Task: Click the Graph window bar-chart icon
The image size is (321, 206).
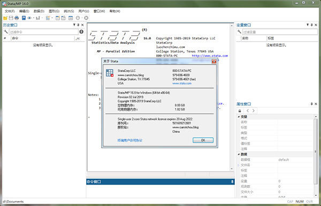Action: tap(37, 18)
